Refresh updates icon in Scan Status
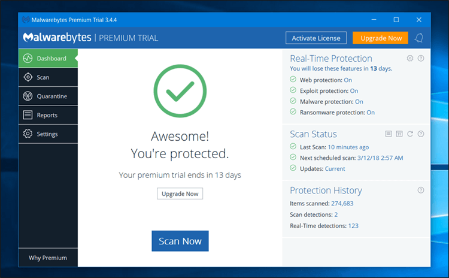The image size is (449, 278). pos(410,134)
